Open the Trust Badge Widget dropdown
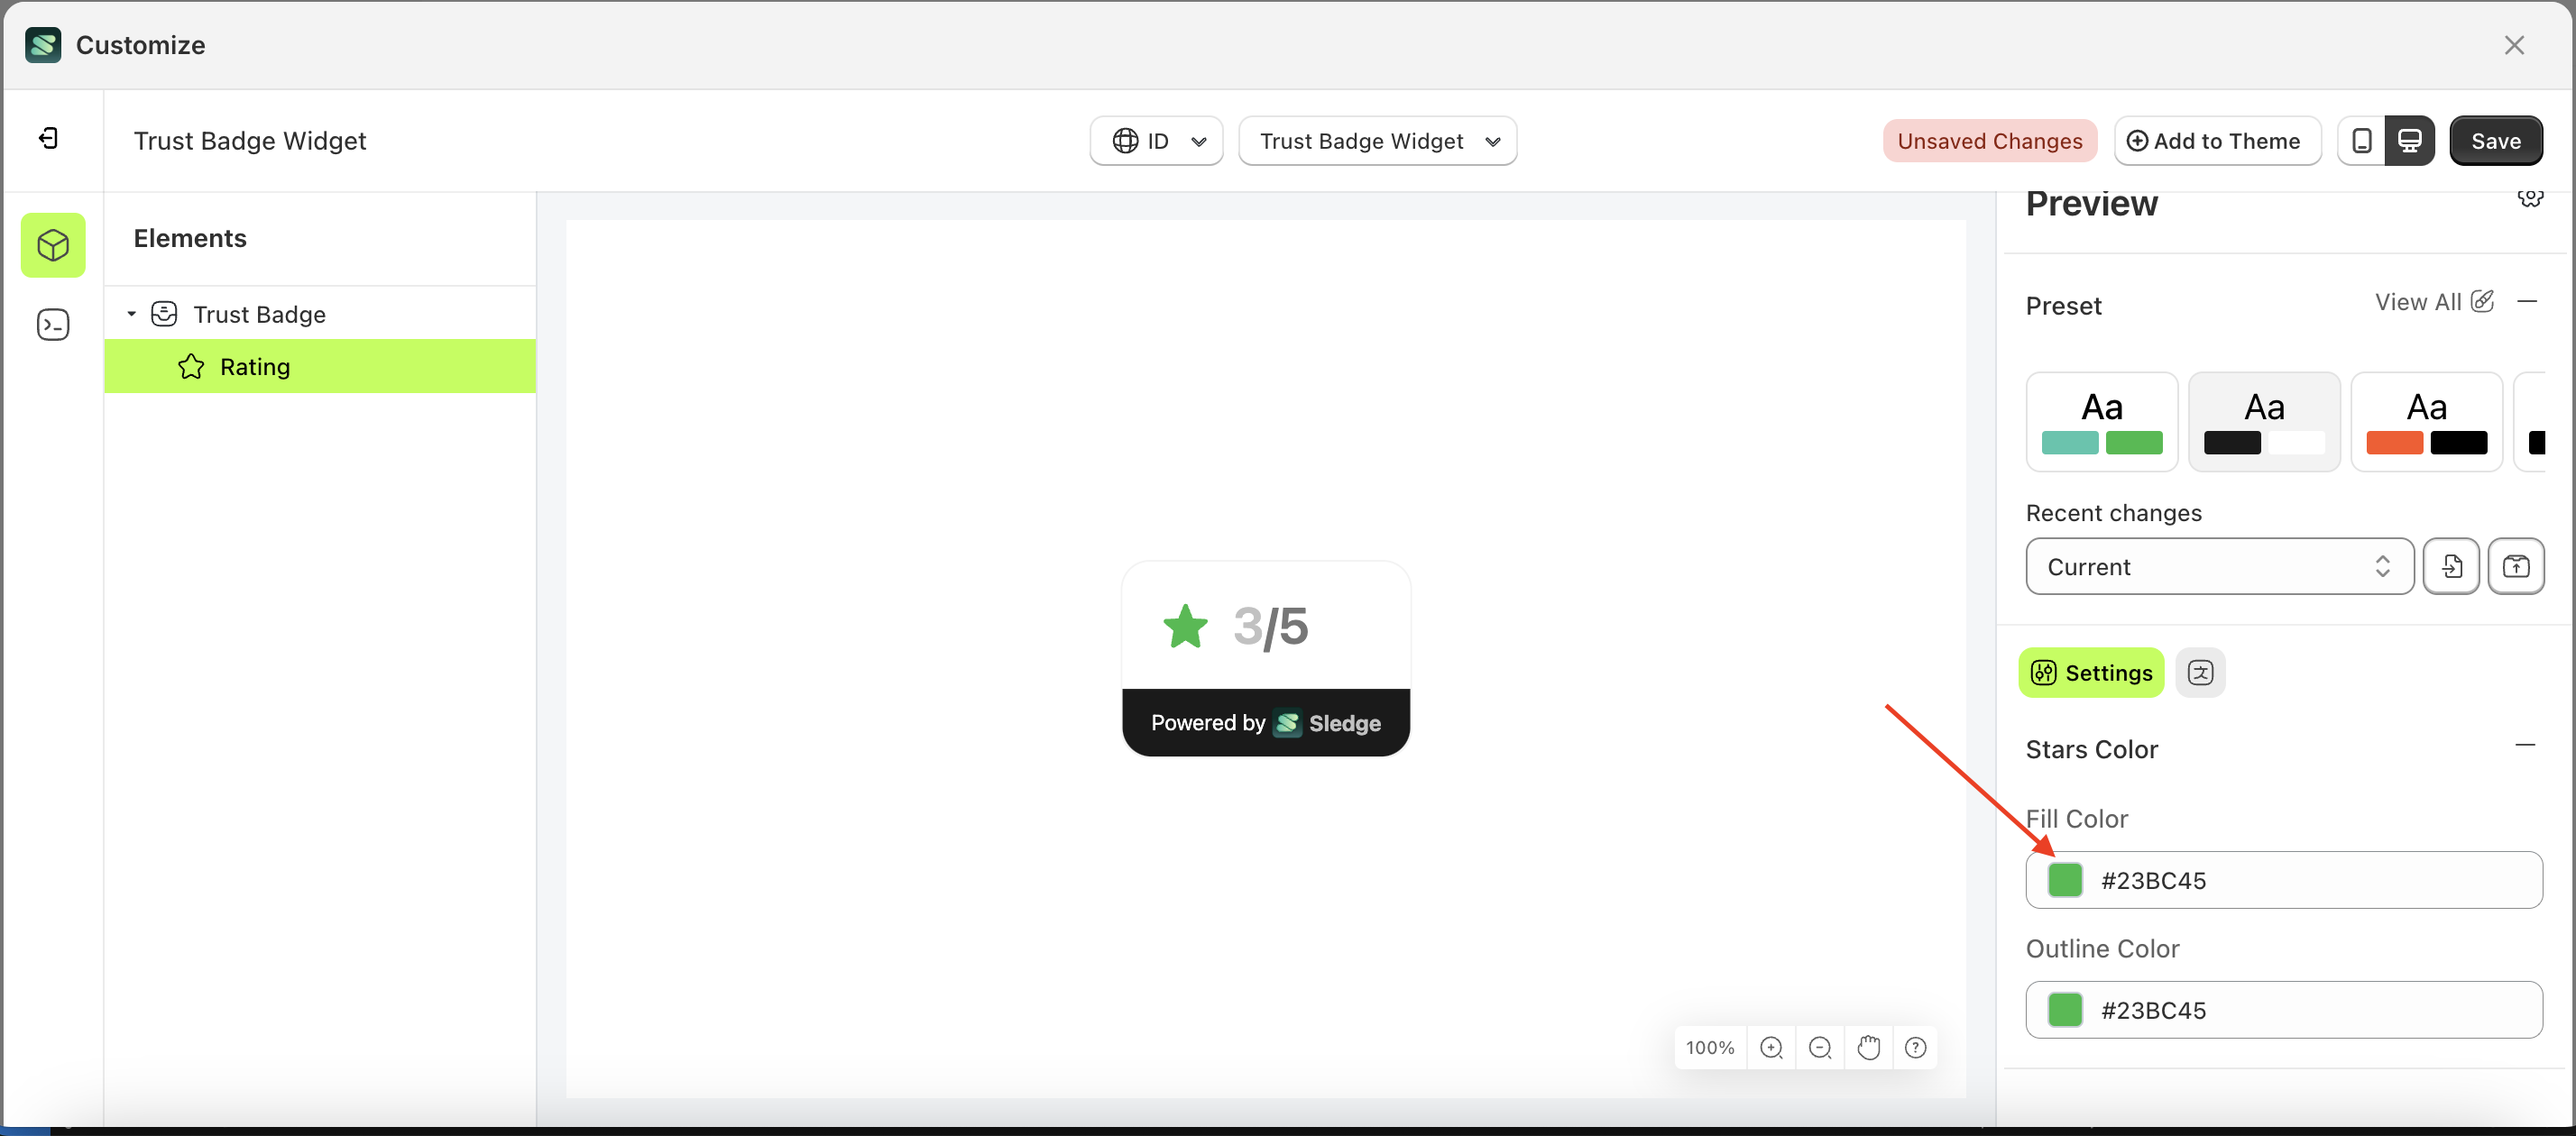 pyautogui.click(x=1378, y=140)
